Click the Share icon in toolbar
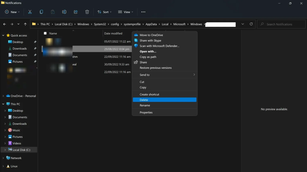This screenshot has width=307, height=172. [76, 12]
